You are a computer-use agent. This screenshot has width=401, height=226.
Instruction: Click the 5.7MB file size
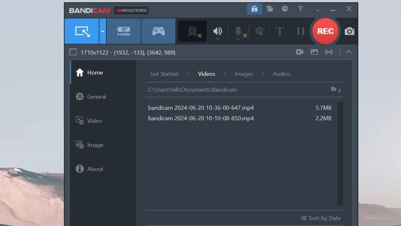[x=323, y=108]
